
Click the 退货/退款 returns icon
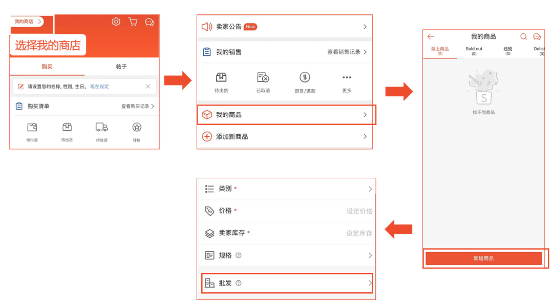coord(304,78)
